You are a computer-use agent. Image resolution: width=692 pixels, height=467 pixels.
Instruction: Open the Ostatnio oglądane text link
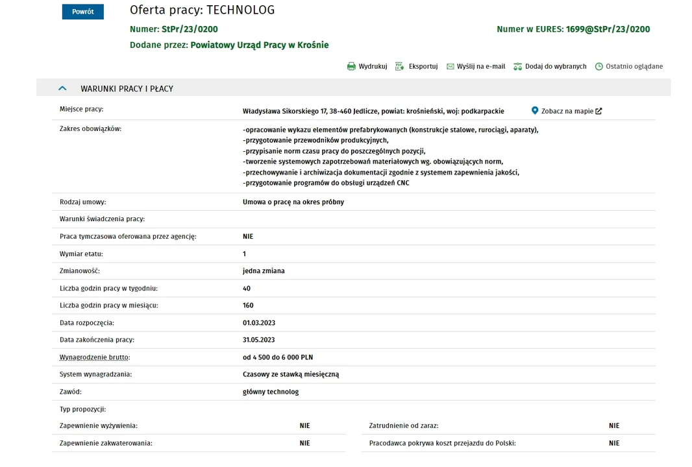coord(634,66)
